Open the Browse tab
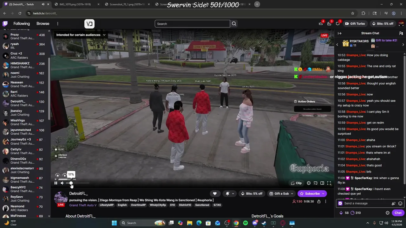 coord(43,24)
